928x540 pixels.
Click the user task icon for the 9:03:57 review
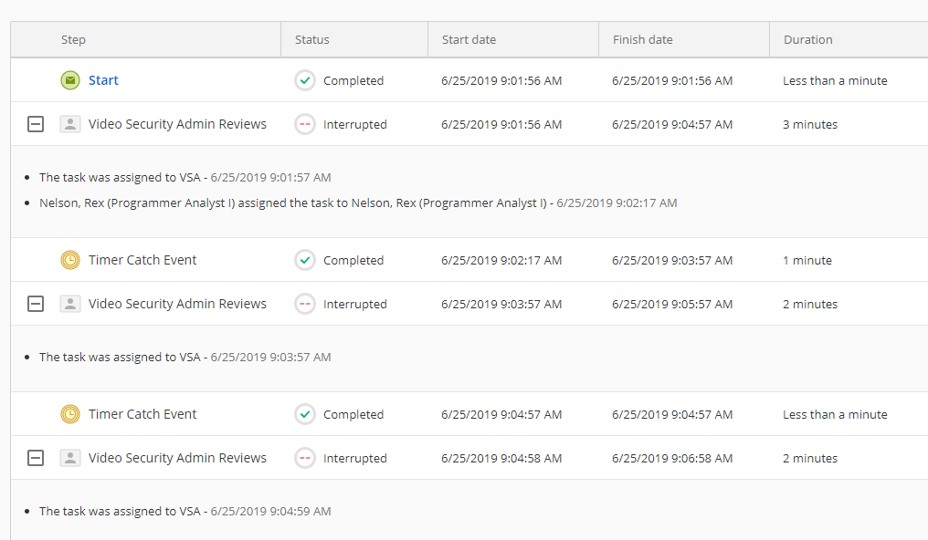[70, 304]
